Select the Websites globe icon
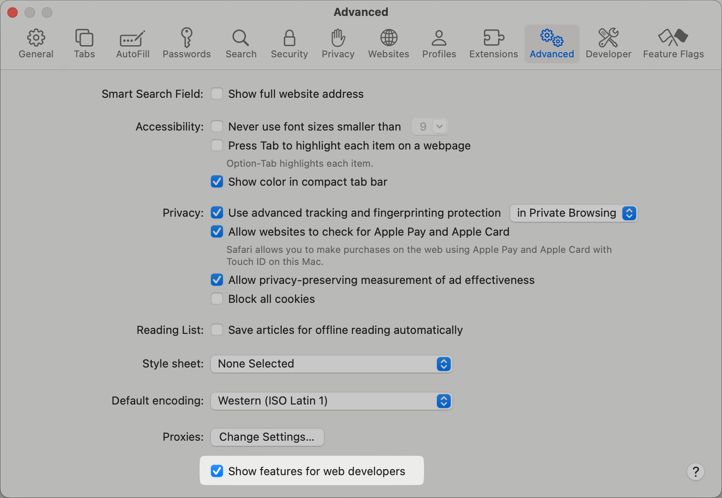The image size is (722, 498). [389, 38]
